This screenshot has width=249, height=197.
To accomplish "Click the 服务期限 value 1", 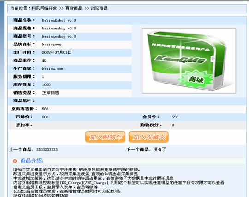I will [x=43, y=77].
